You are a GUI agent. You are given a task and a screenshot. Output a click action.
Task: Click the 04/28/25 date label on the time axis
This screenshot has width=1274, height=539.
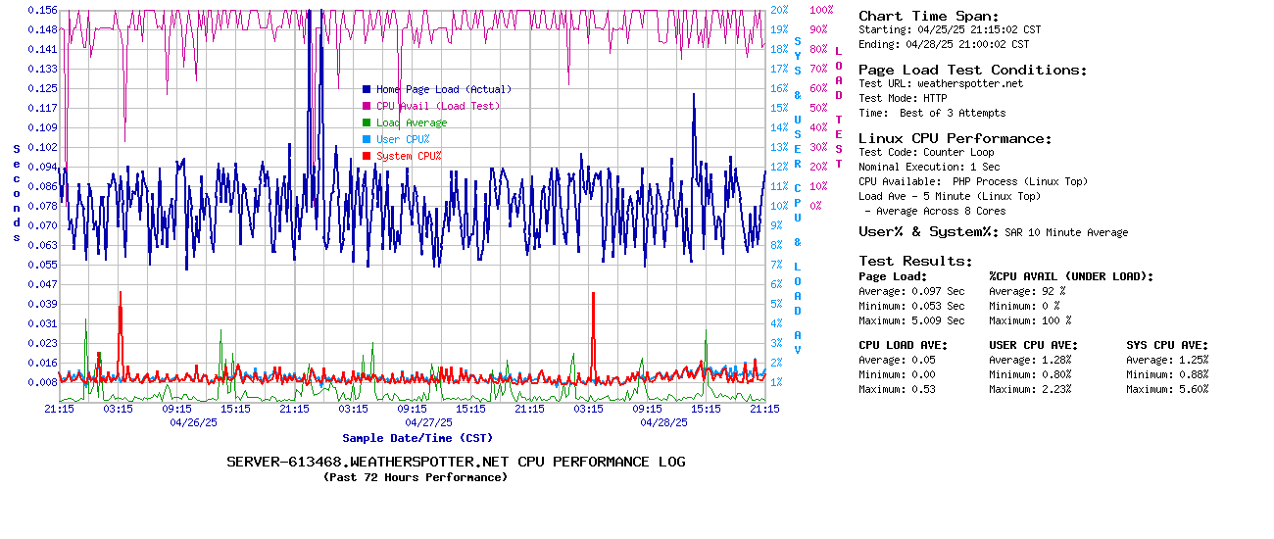(x=663, y=422)
